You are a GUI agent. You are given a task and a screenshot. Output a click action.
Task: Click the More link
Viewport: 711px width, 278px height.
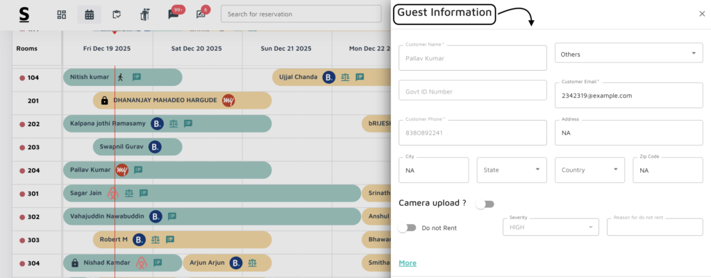[x=408, y=263]
